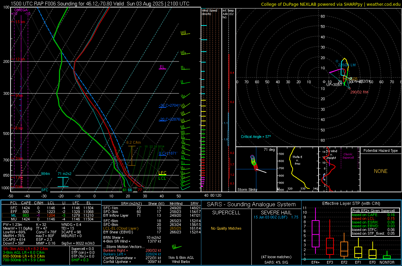Select the -20 C=22876' height label
Image resolution: width=402 pixels, height=266 pixels.
tap(169, 119)
